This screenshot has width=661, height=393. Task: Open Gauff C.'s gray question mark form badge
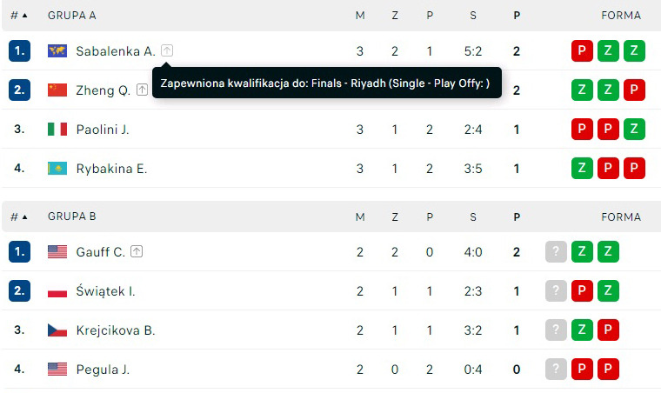557,252
